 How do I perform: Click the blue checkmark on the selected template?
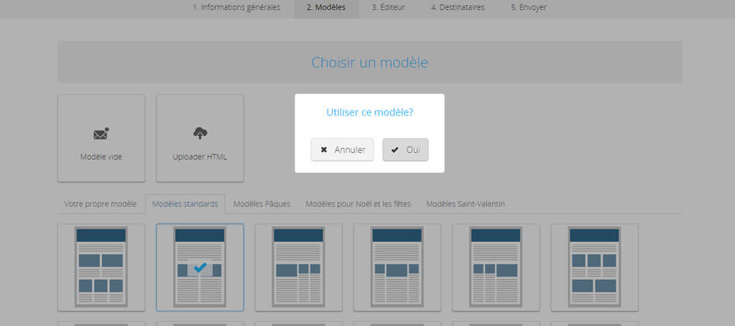coord(200,267)
